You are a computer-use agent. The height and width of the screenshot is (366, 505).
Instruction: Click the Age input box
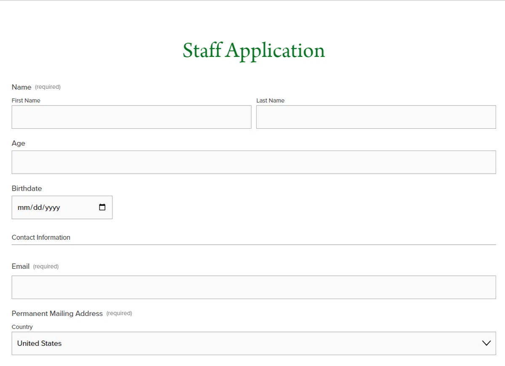(253, 162)
